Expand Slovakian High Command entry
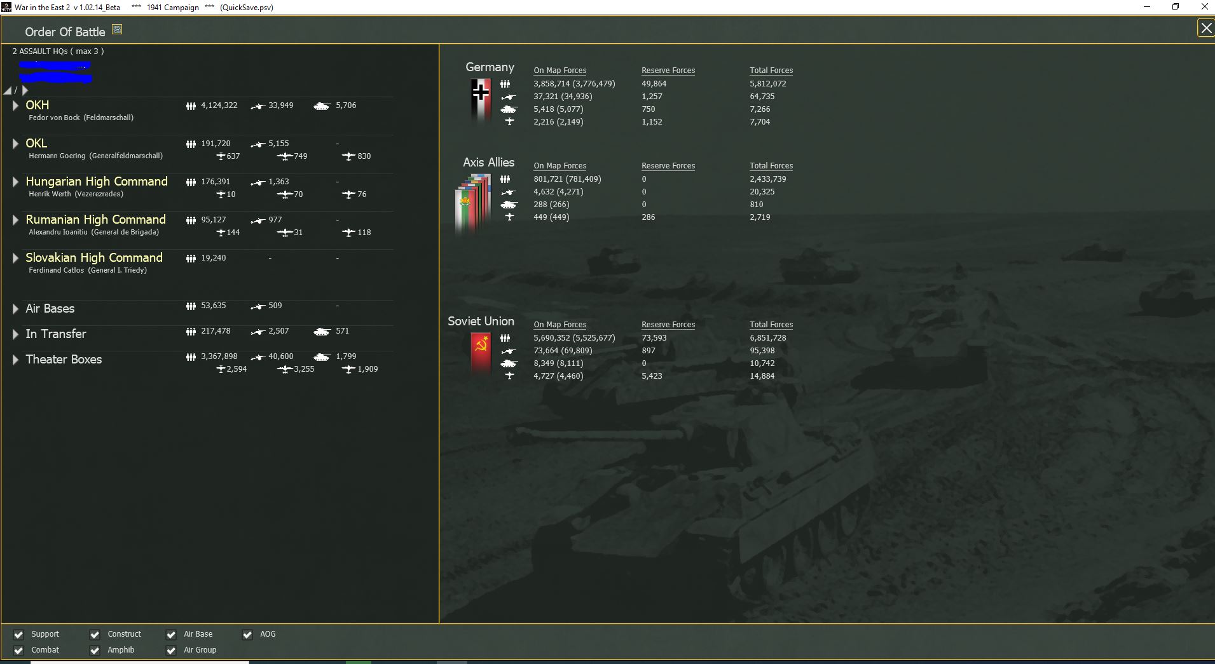1215x664 pixels. (15, 258)
